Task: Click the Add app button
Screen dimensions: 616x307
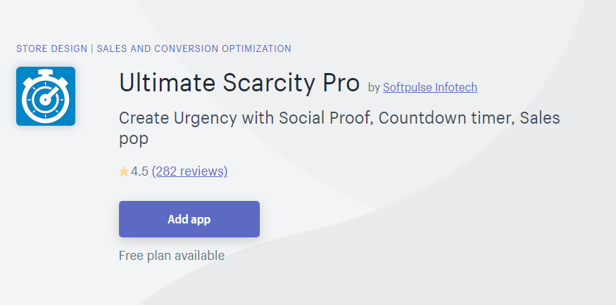Action: tap(189, 219)
